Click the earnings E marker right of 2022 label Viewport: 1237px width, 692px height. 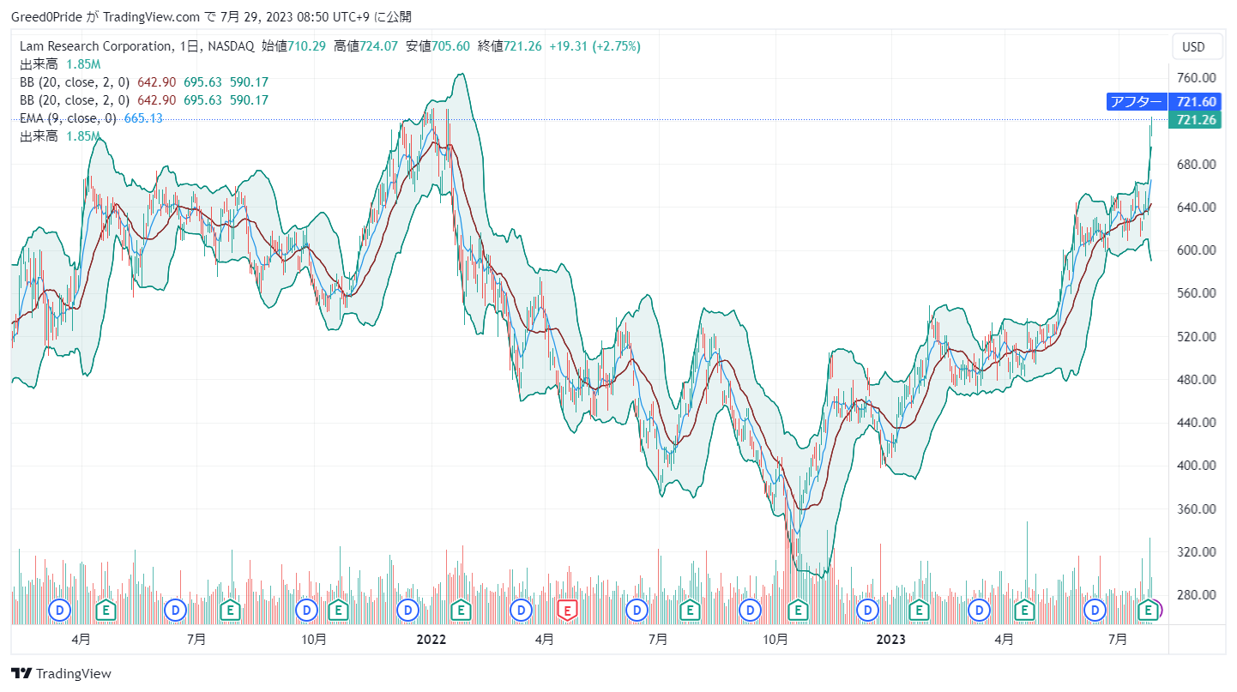click(461, 611)
